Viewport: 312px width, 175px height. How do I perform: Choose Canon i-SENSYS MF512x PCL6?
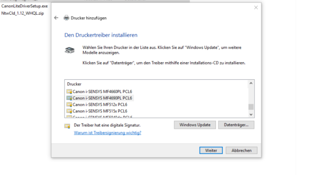coord(100,105)
